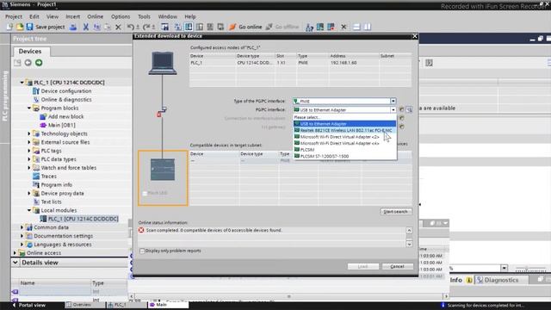Image resolution: width=551 pixels, height=310 pixels.
Task: Open Device configuration in project tree
Action: coord(66,91)
